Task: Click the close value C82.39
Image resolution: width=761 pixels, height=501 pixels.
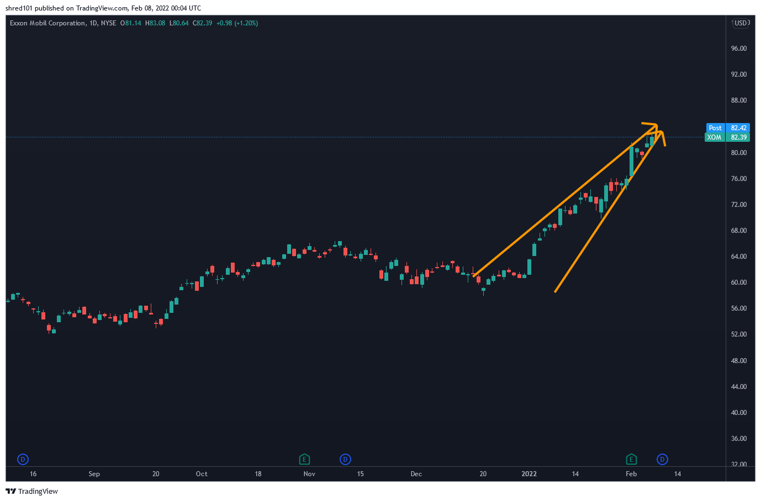Action: (x=202, y=23)
